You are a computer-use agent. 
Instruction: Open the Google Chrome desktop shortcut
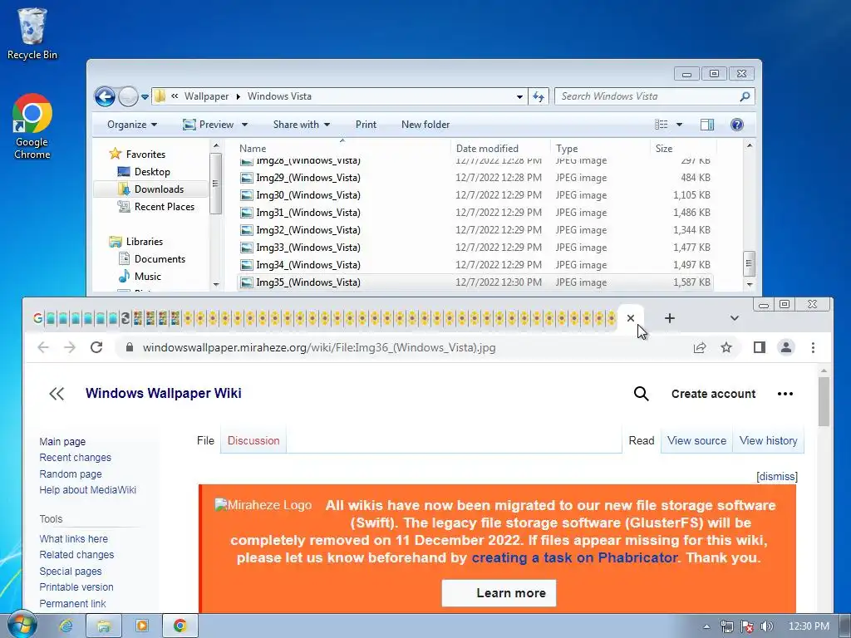coord(32,126)
